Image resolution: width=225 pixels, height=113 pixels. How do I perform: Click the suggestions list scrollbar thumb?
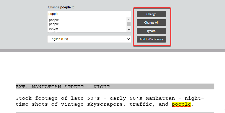[x=129, y=24]
